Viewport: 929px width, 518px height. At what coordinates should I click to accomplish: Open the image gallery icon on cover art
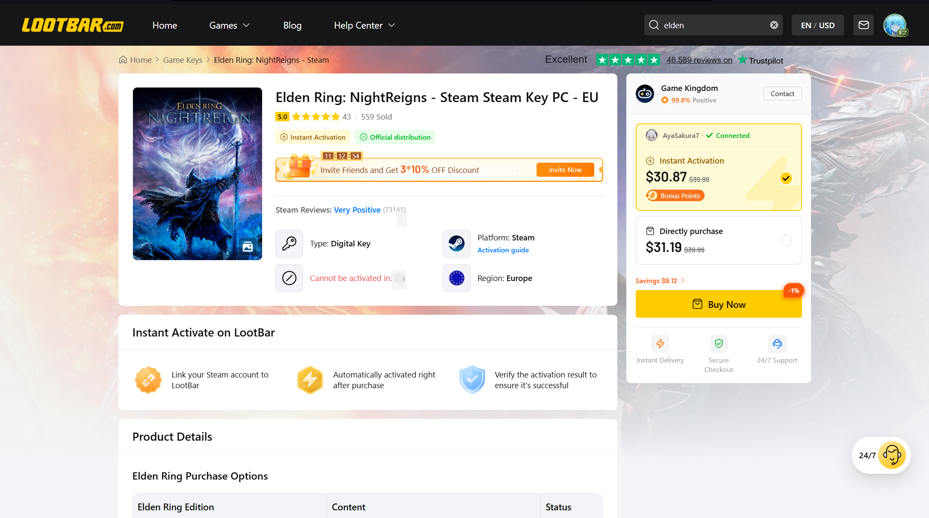pyautogui.click(x=248, y=246)
